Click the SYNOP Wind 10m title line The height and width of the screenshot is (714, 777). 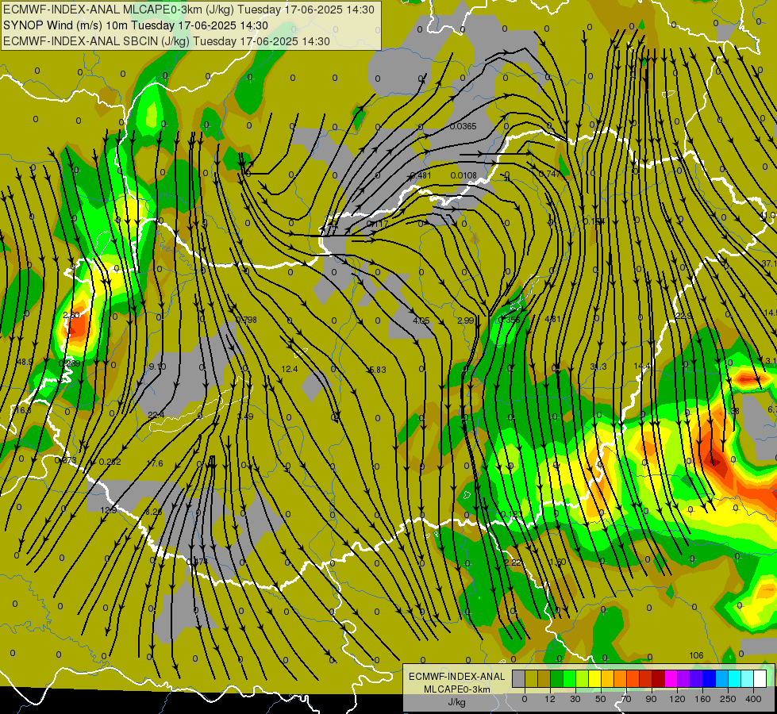point(136,25)
